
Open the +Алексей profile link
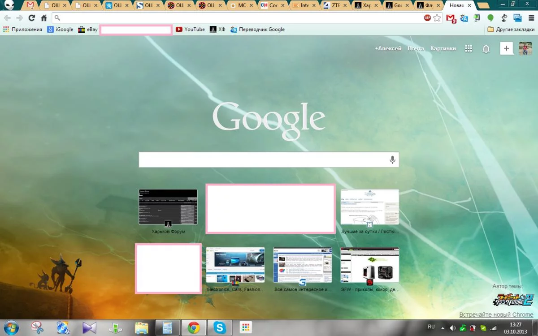click(x=388, y=48)
